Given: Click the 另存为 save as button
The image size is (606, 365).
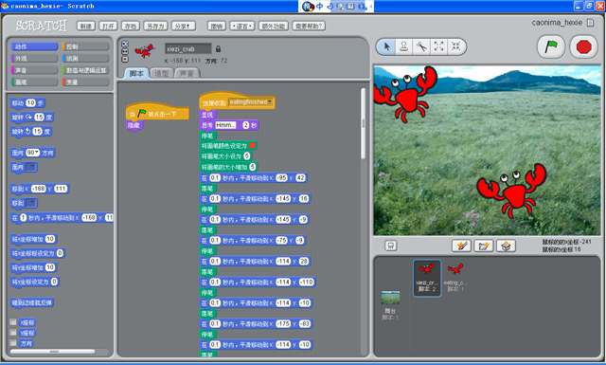Looking at the screenshot, I should pyautogui.click(x=155, y=26).
